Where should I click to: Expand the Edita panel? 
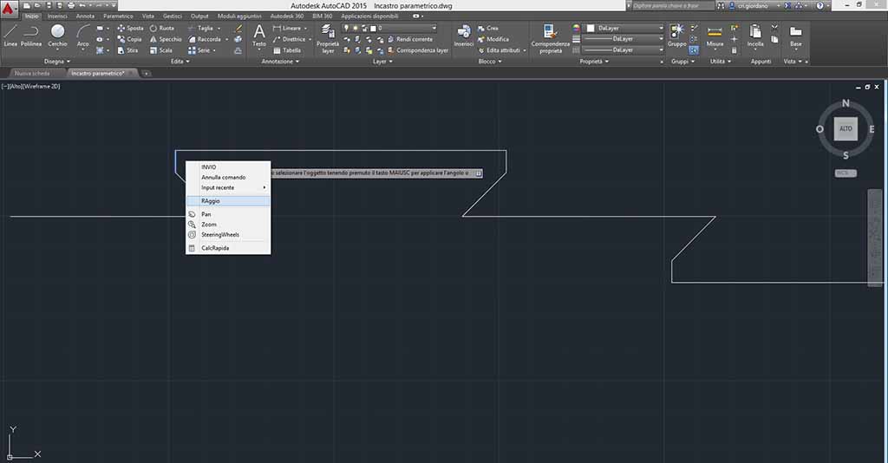pyautogui.click(x=180, y=62)
